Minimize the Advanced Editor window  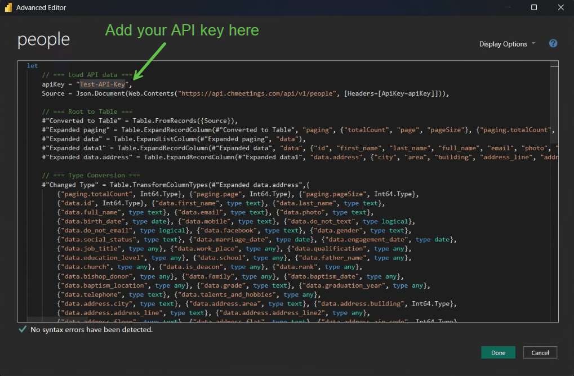508,8
